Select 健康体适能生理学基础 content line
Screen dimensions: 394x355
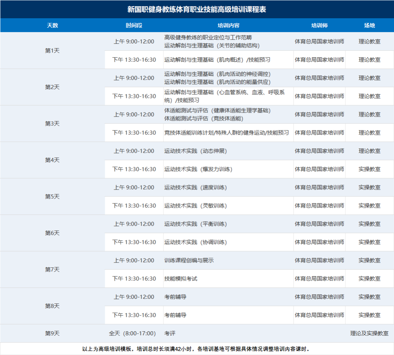click(x=217, y=110)
